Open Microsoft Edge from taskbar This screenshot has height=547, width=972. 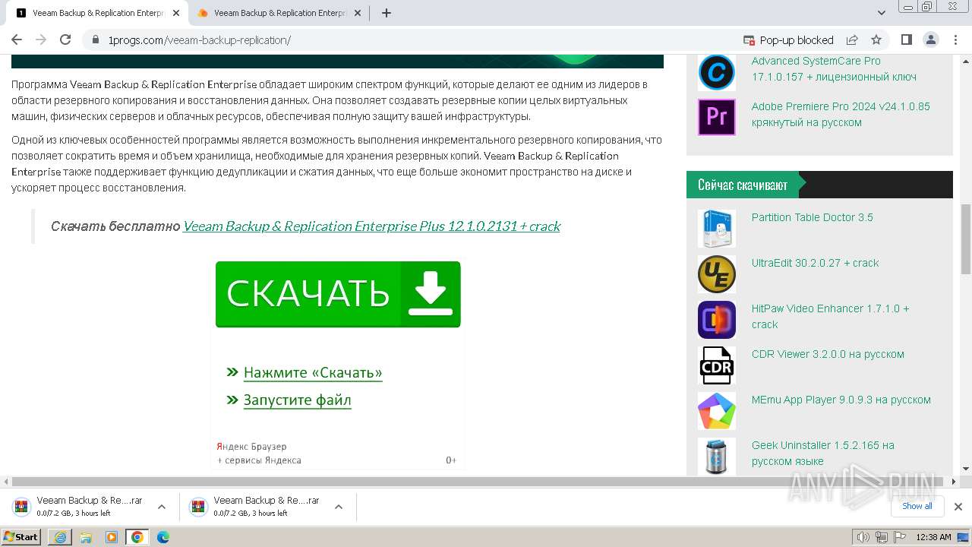coord(163,537)
